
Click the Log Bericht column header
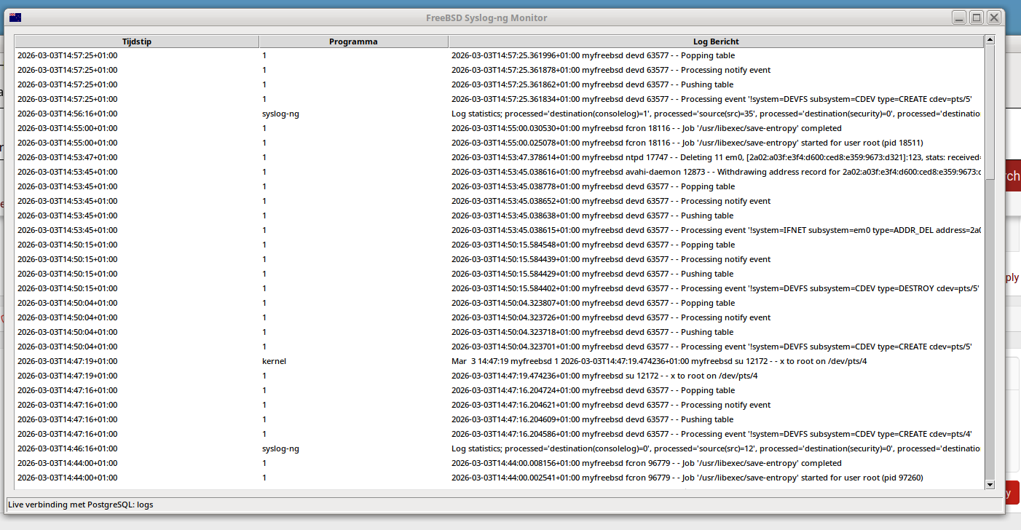716,41
